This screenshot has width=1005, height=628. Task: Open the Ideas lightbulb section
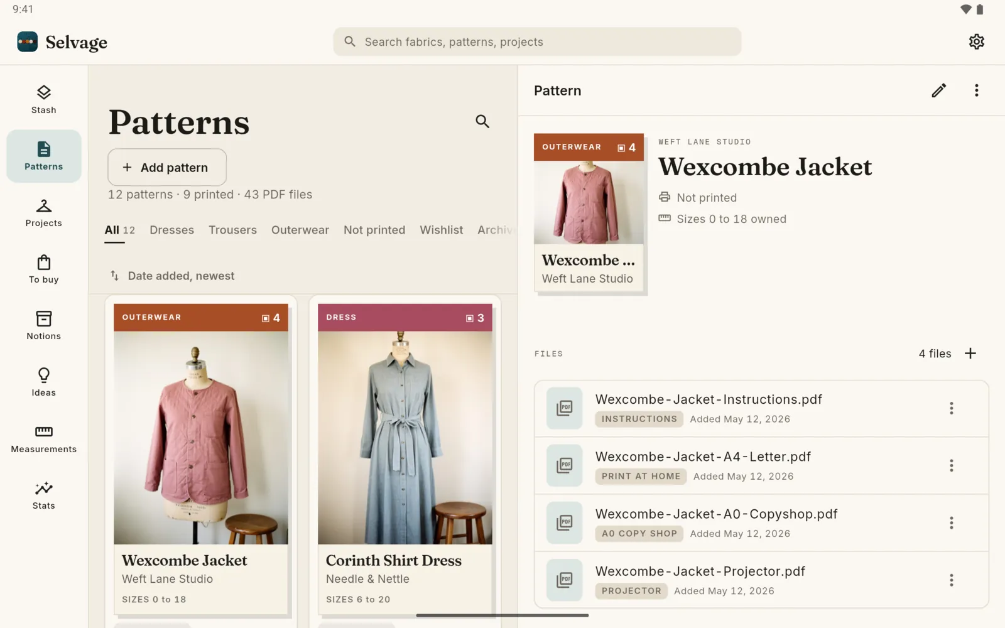[x=44, y=382]
